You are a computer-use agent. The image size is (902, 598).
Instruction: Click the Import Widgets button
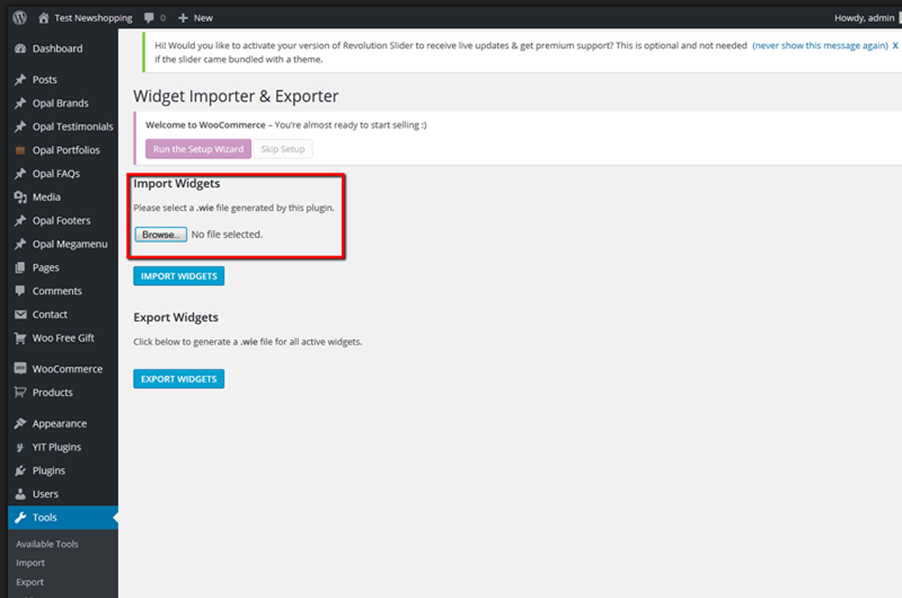[x=179, y=276]
